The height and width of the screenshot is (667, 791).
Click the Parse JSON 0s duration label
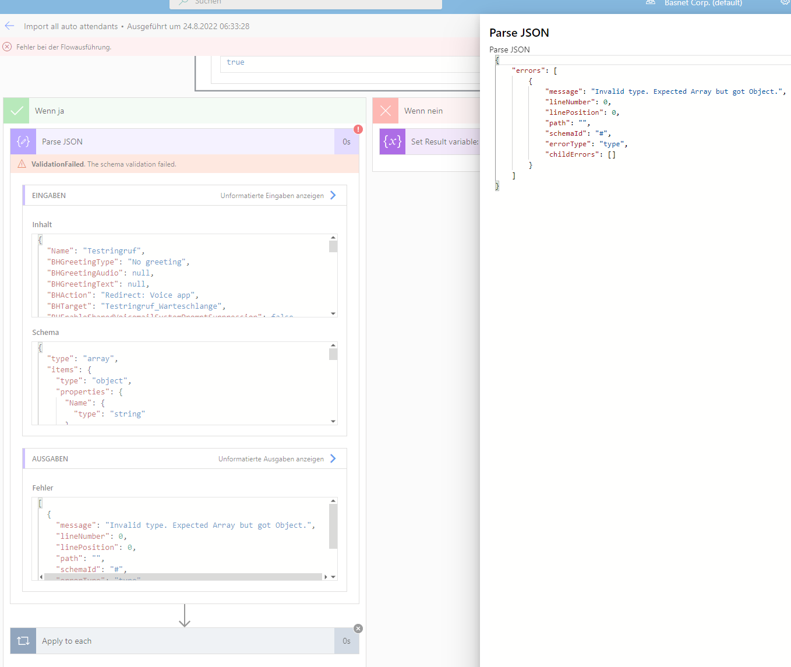click(347, 142)
